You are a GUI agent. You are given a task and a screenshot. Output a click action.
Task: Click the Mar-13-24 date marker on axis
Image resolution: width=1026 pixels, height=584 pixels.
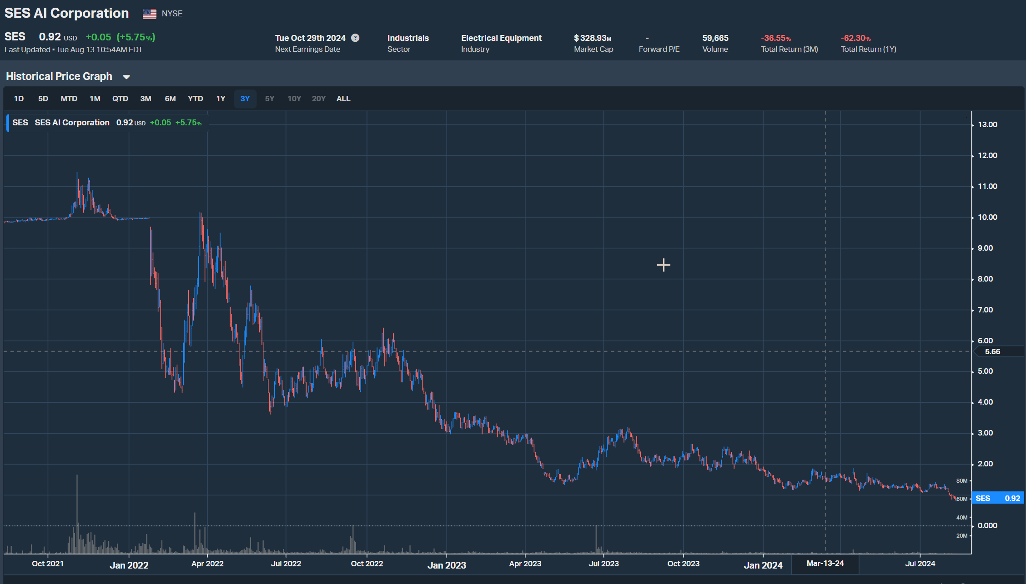[x=825, y=564]
